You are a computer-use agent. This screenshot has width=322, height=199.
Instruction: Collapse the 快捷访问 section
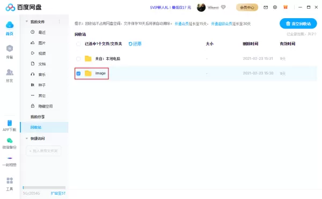pyautogui.click(x=27, y=139)
